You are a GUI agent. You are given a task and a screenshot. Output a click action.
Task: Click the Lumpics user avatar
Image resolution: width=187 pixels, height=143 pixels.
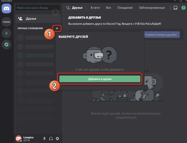click(x=18, y=139)
